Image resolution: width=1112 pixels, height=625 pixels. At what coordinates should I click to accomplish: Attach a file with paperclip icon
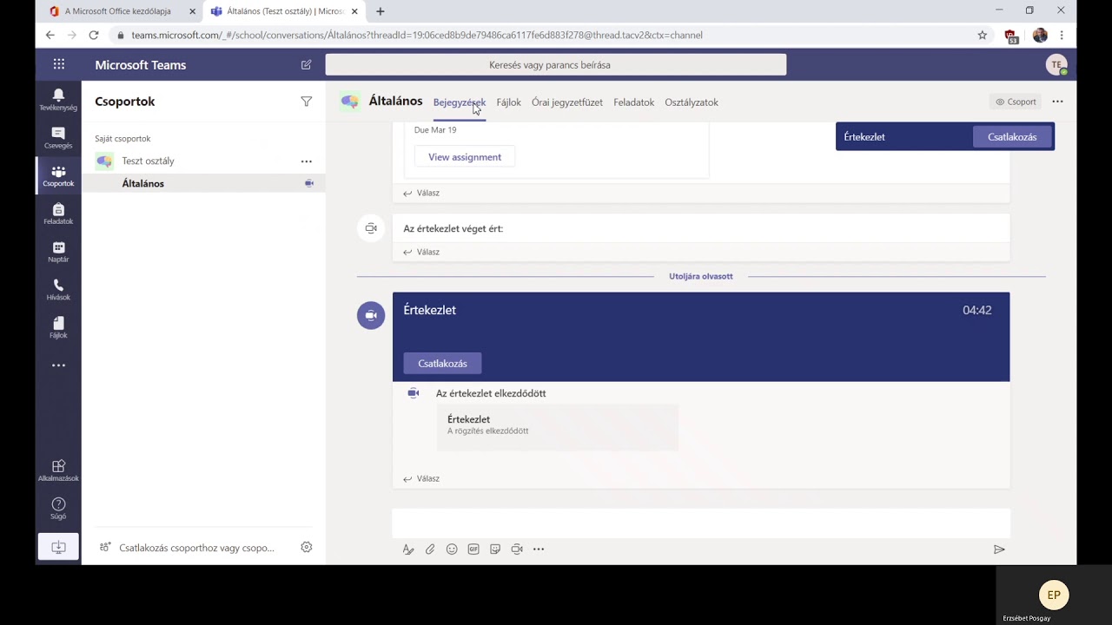(430, 549)
